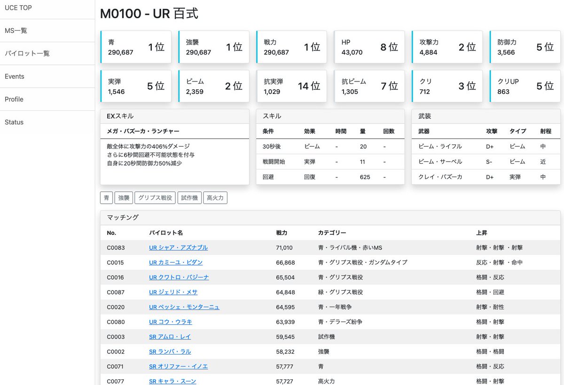Click the ビーム・ライフル weapon row

pos(486,146)
